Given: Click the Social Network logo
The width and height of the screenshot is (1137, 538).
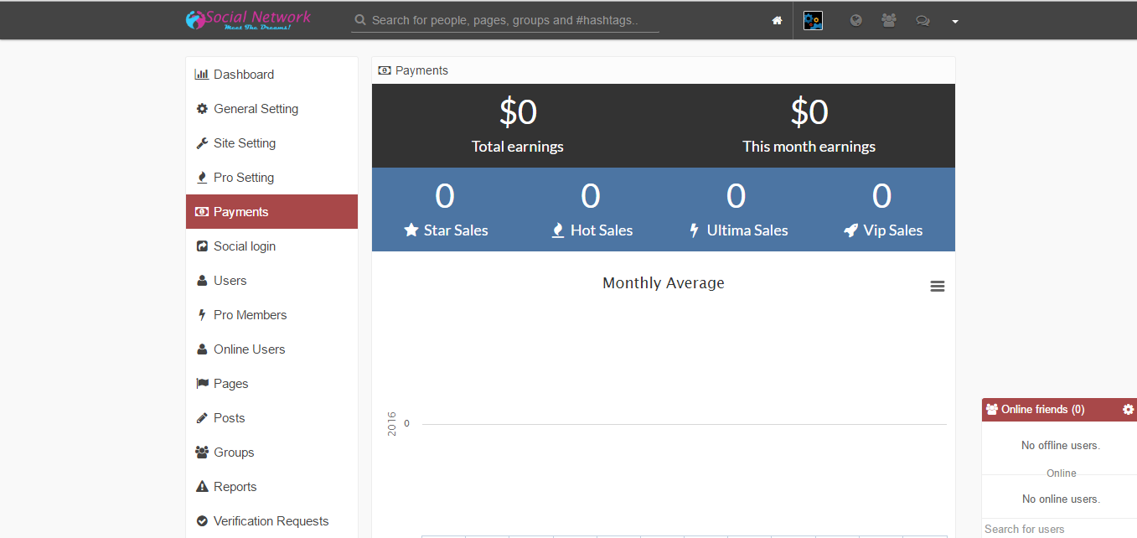Looking at the screenshot, I should point(248,20).
